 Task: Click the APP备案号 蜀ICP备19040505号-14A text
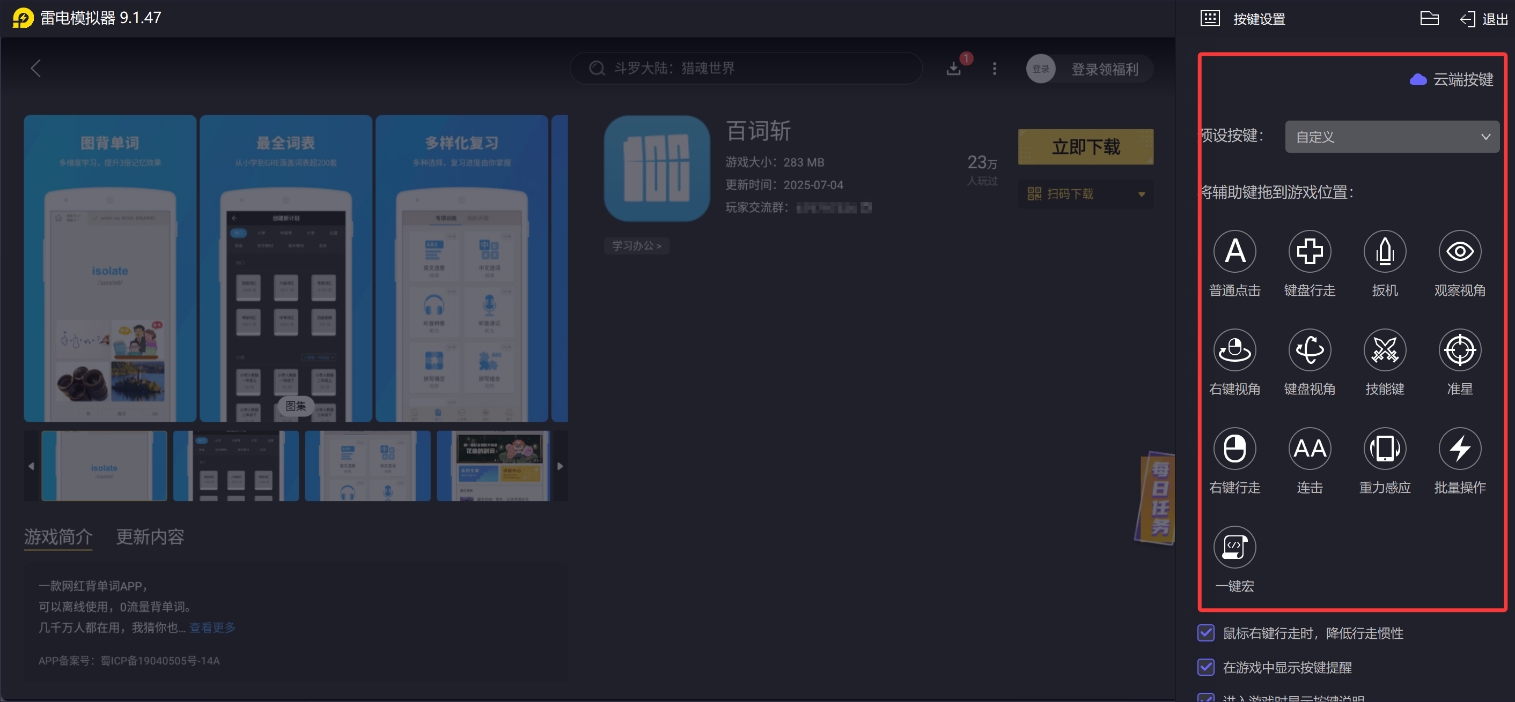(129, 661)
